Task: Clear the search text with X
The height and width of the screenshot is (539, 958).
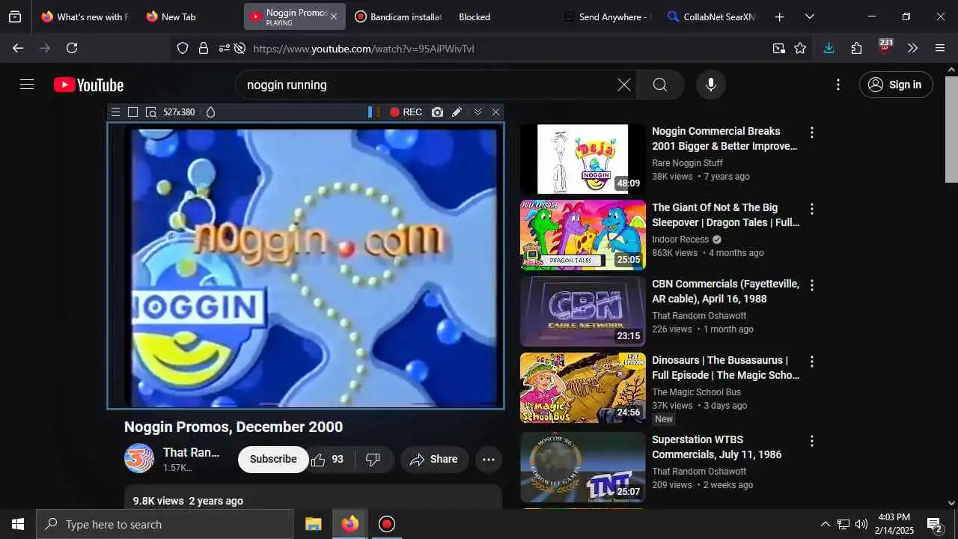Action: pos(623,85)
